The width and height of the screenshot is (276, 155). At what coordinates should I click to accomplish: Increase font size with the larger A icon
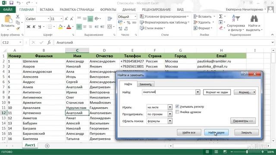click(x=66, y=19)
